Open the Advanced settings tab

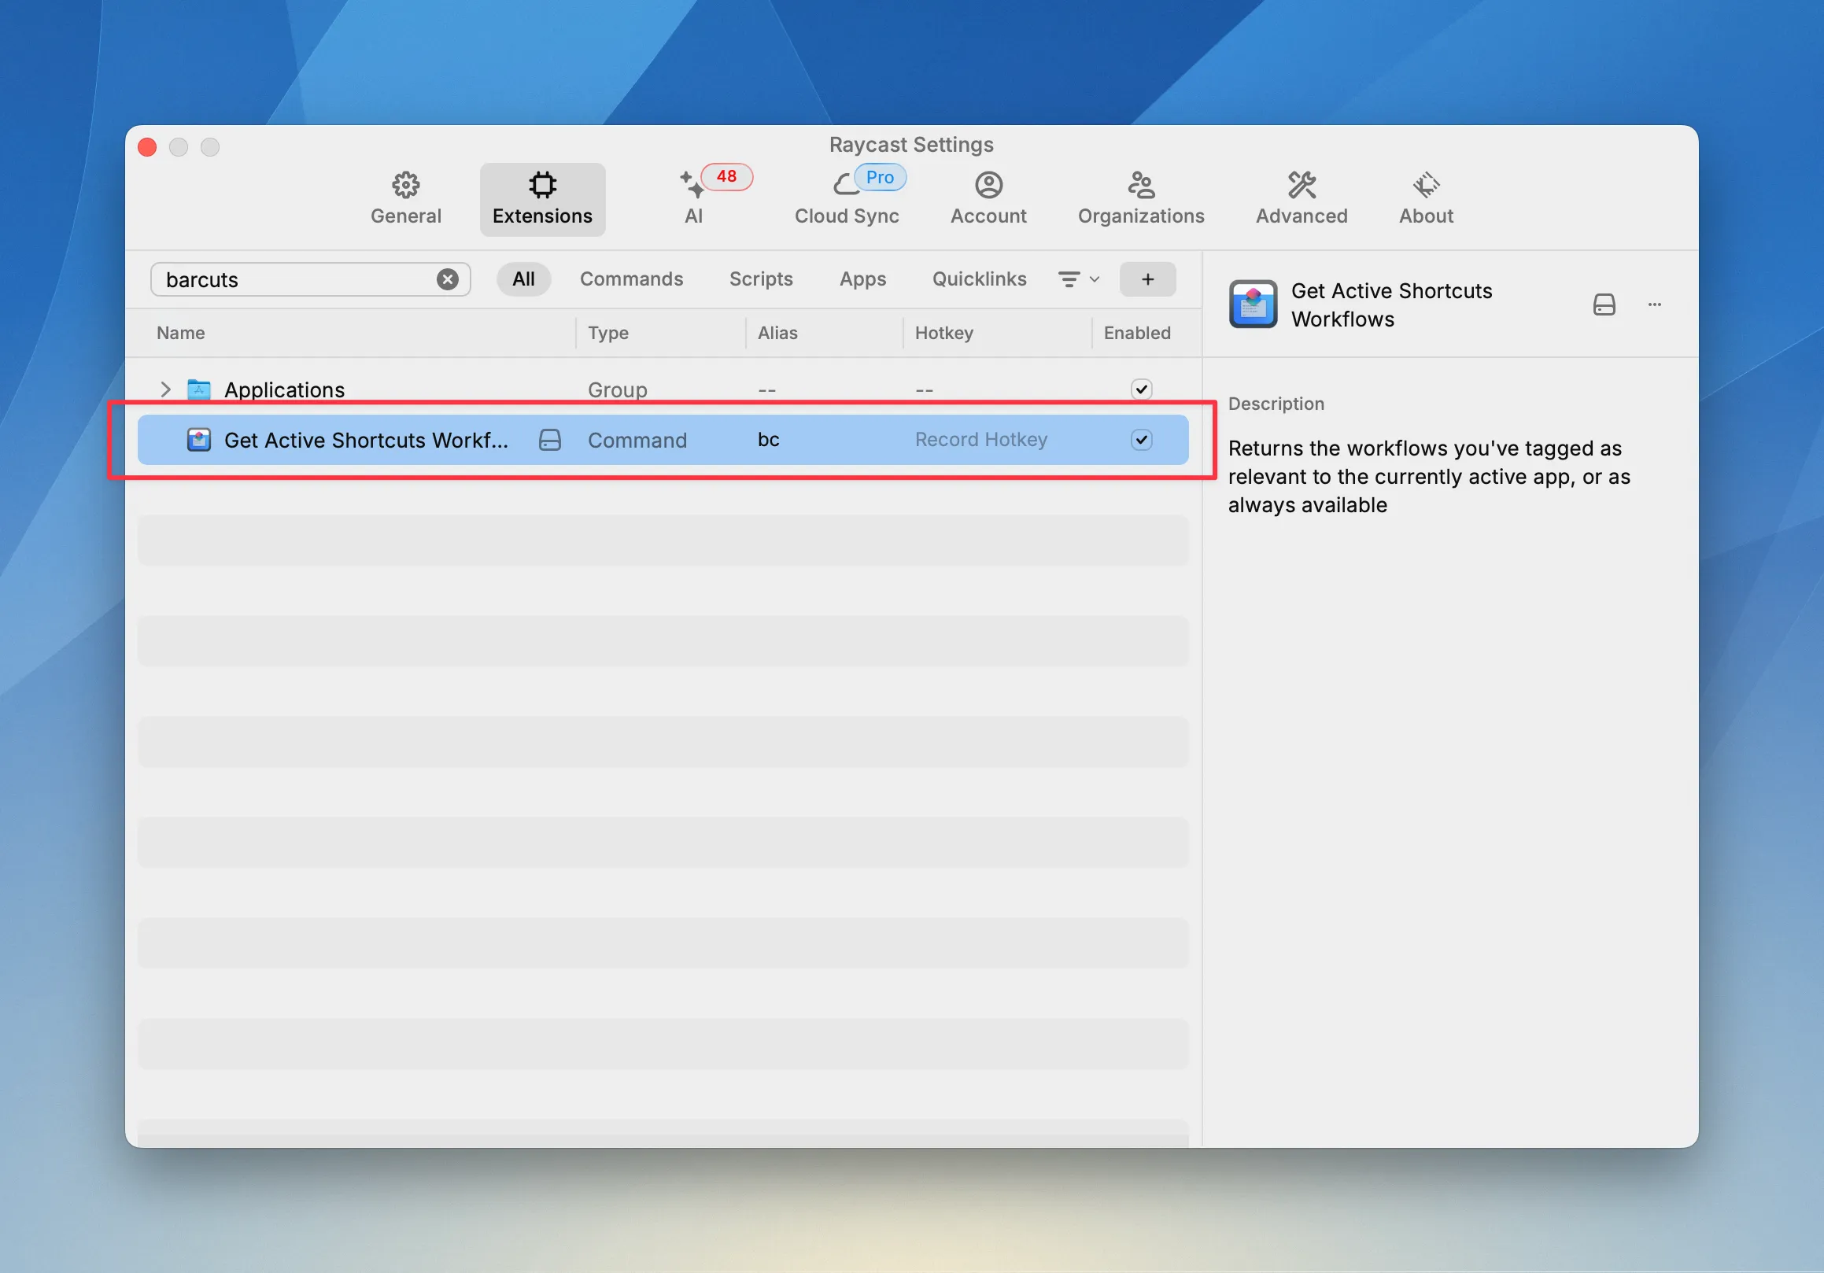[1302, 198]
